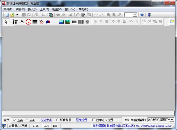The width and height of the screenshot is (177, 130).
Task: Select the arrow pointer tool
Action: (6, 21)
